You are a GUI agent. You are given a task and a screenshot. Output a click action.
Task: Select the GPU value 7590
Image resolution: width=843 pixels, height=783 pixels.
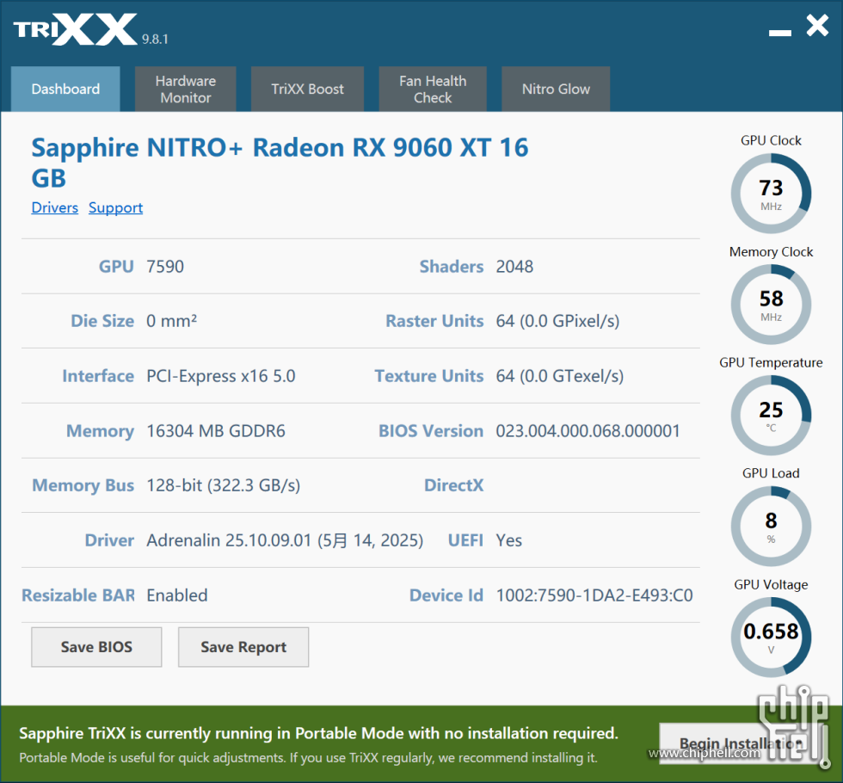point(165,266)
